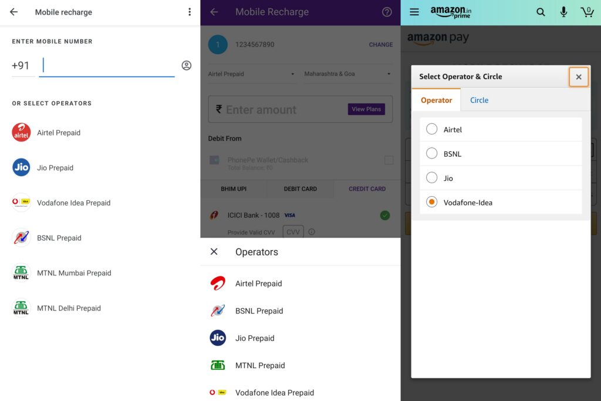This screenshot has width=601, height=401.
Task: Tap Vodafone Idea logo in Operators sheet
Action: click(218, 392)
